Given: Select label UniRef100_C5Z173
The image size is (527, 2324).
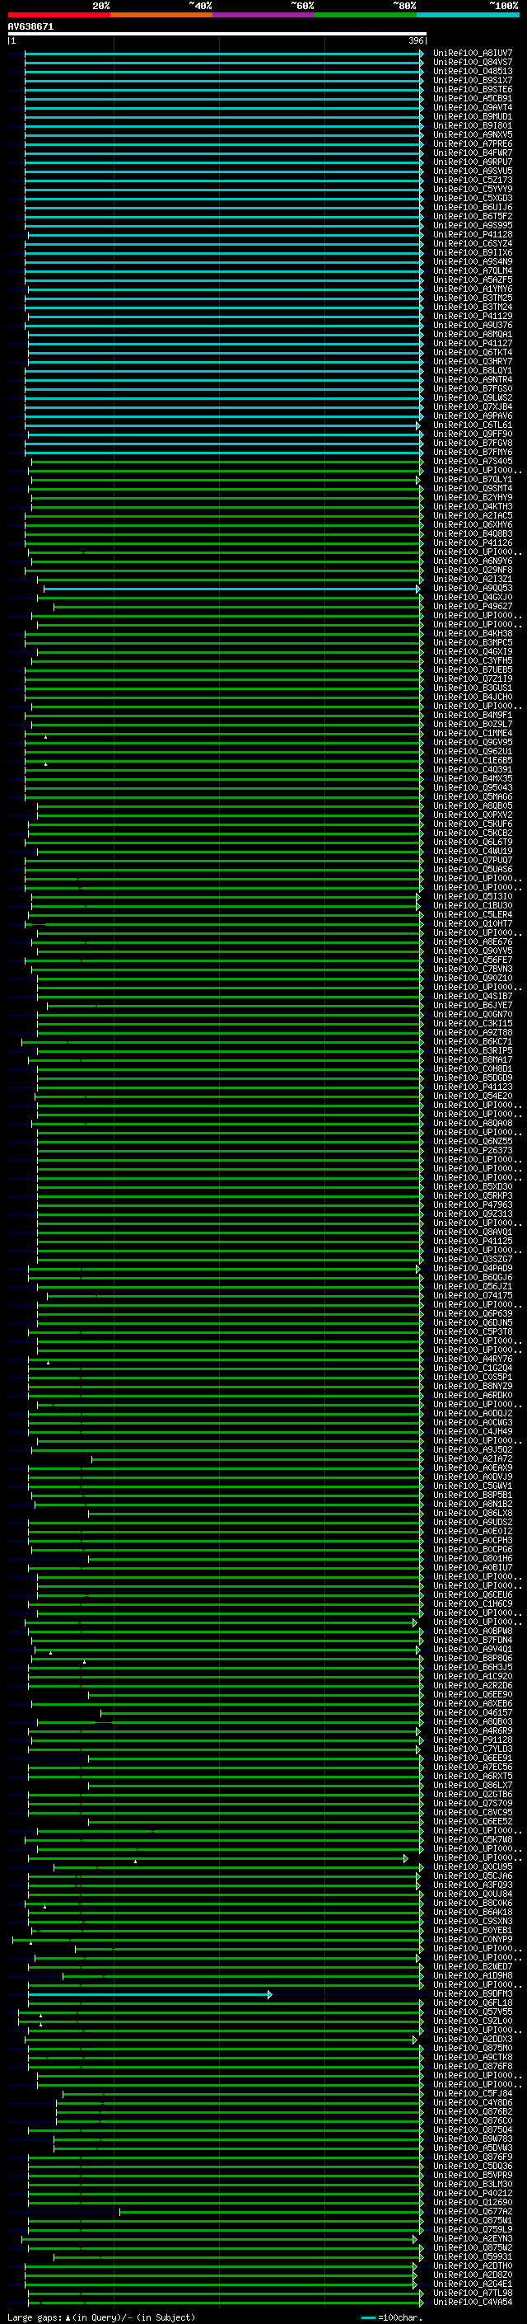Looking at the screenshot, I should (473, 180).
